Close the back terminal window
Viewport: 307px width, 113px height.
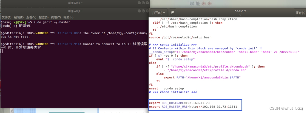pyautogui.click(x=147, y=3)
